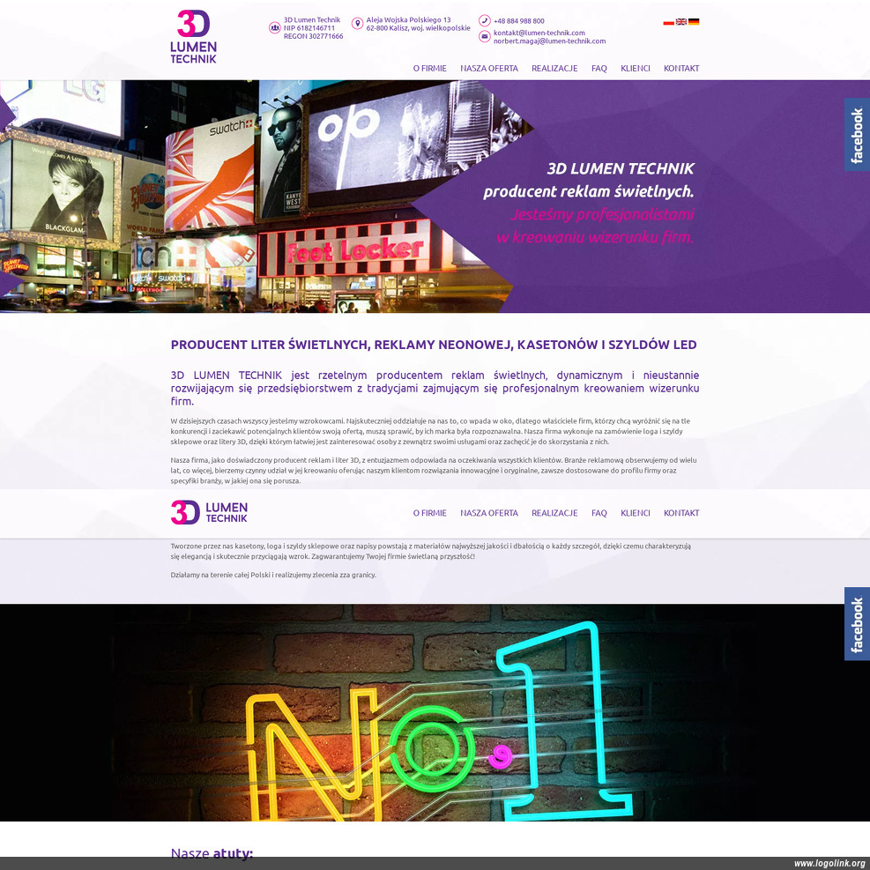This screenshot has width=870, height=870.
Task: Click the 'NIP 6182146711' text
Action: point(309,28)
